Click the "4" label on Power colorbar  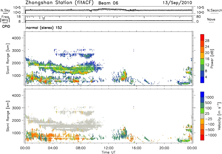(x=206, y=77)
